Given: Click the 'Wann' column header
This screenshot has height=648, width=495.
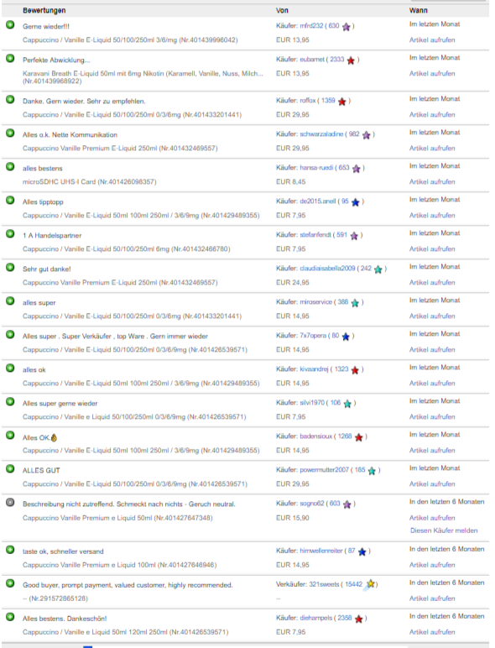Looking at the screenshot, I should click(x=419, y=10).
